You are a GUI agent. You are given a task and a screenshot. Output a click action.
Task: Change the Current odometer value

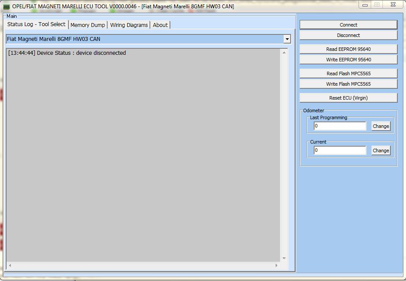(381, 151)
